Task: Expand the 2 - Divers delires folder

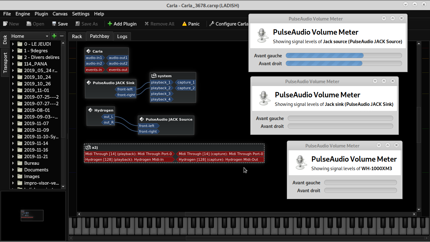Action: (13, 57)
